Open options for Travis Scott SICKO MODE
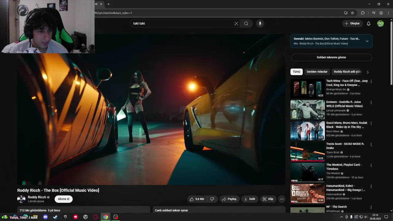 (x=371, y=144)
